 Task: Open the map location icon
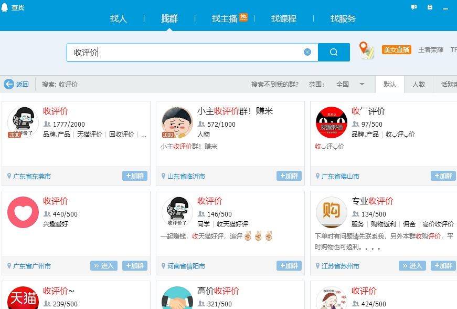pyautogui.click(x=366, y=50)
